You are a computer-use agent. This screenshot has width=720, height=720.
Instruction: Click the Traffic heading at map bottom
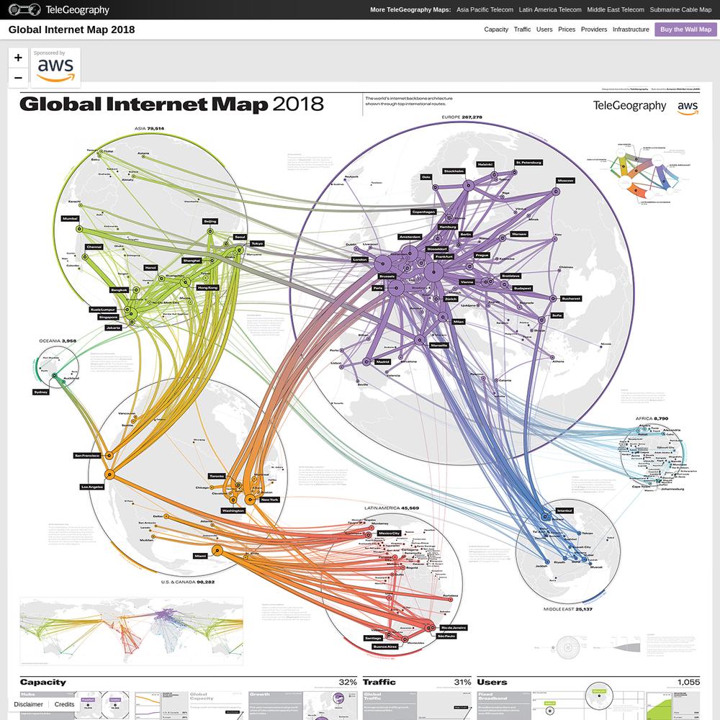click(379, 682)
